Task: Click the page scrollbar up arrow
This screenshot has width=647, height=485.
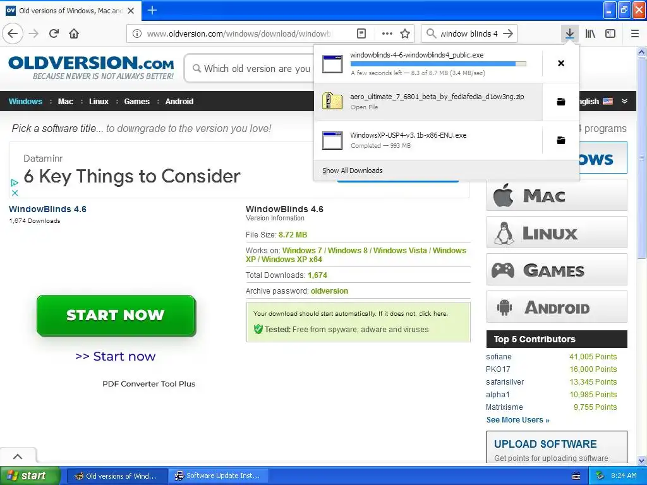Action: (x=642, y=52)
